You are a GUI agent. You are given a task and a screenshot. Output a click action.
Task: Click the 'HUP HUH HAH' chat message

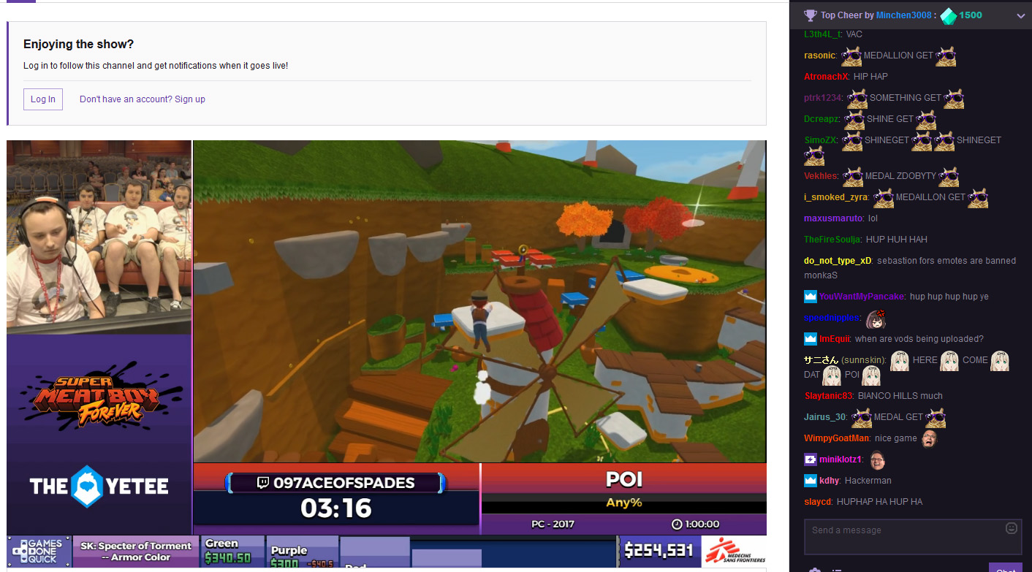point(897,240)
